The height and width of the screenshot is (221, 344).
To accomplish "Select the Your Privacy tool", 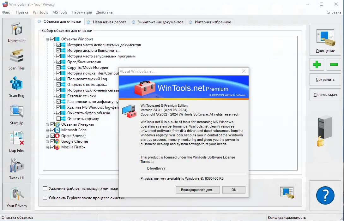I will click(17, 197).
